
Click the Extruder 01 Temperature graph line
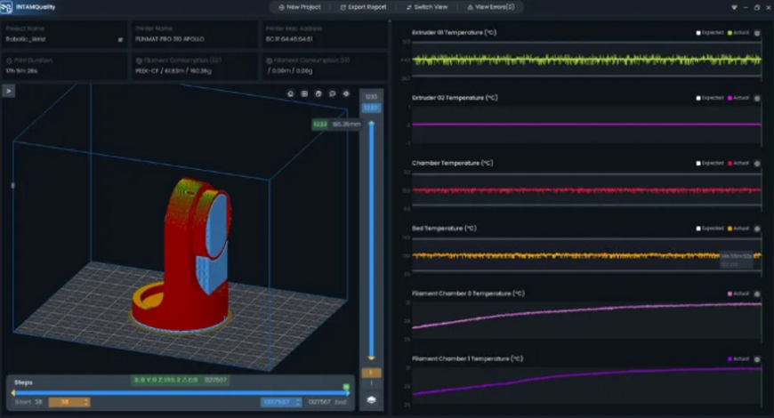[586, 60]
